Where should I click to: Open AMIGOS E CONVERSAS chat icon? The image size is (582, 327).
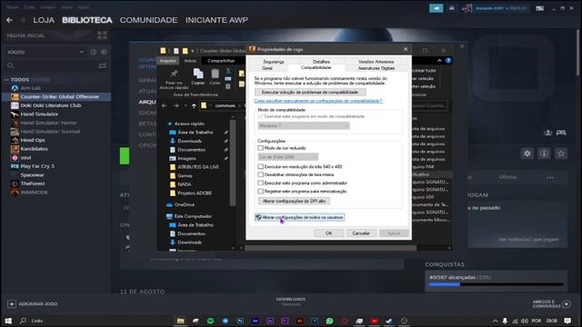566,304
